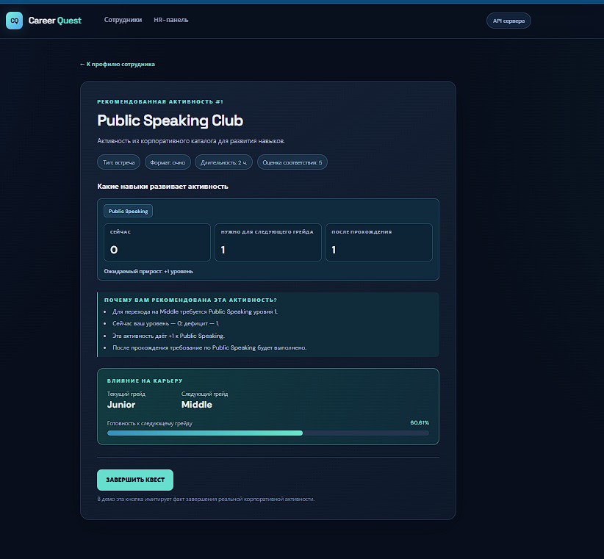Viewport: 604px width, 559px height.
Task: Click the Ожидаемый прирост: +1 уровень text
Action: pyautogui.click(x=148, y=271)
